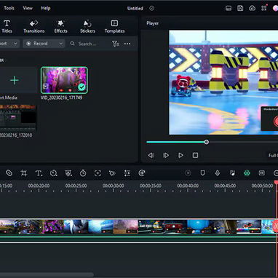The width and height of the screenshot is (278, 278).
Task: Click 00:00:35:00 on the timeline ruler
Action: [x=151, y=186]
